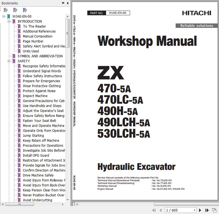Open Investigate Job Site Beforehand bookmark
The image size is (219, 214).
pos(44,151)
